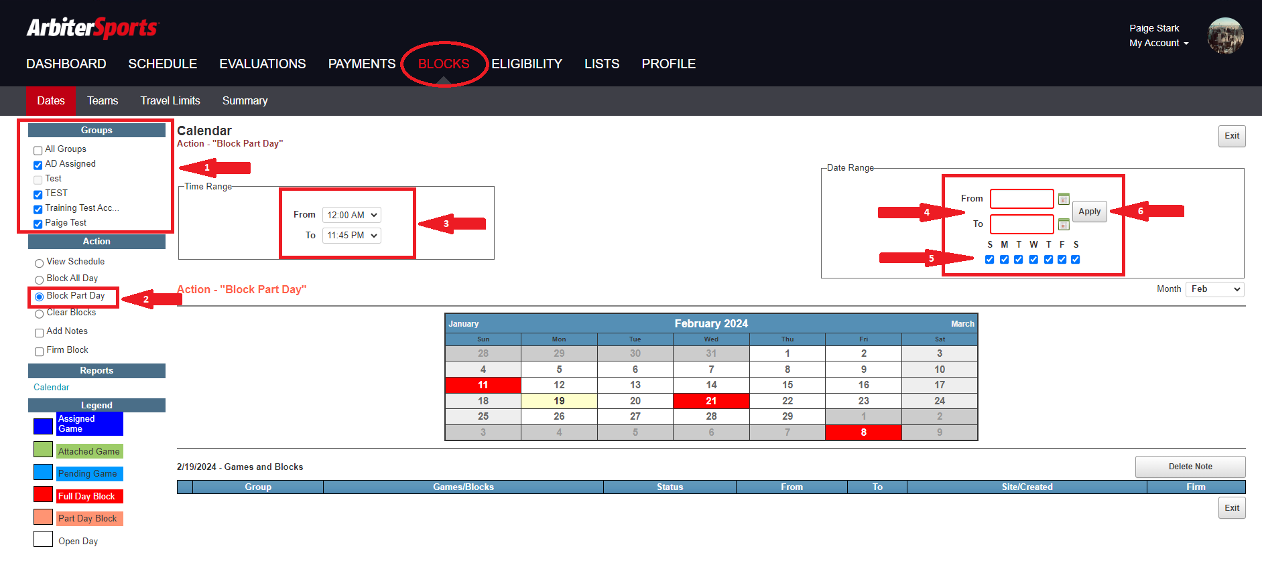Switch to the Travel Limits sub-tab

click(x=170, y=100)
